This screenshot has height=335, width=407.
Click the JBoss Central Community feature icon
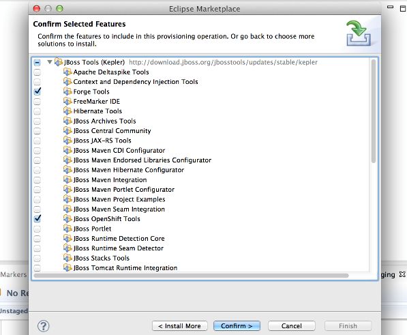[x=67, y=130]
